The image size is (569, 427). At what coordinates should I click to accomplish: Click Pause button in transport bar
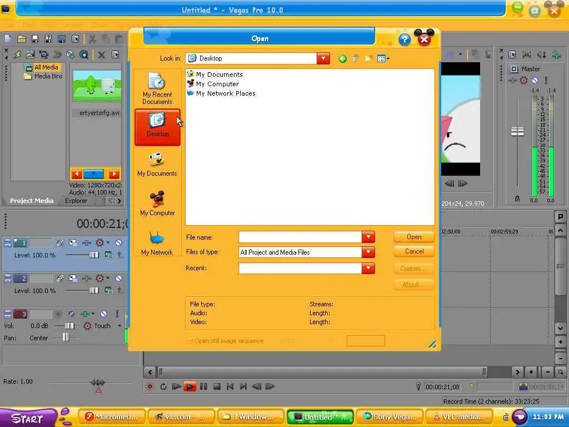pos(203,386)
